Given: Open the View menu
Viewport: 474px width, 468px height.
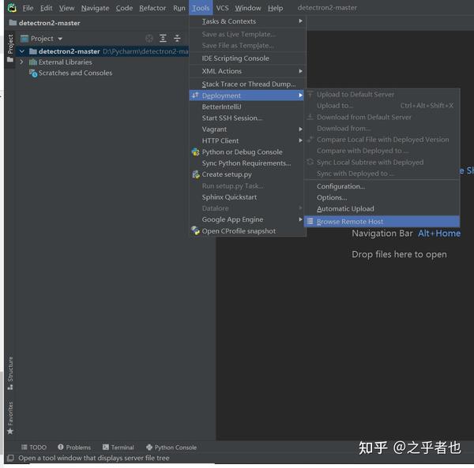Looking at the screenshot, I should (67, 8).
